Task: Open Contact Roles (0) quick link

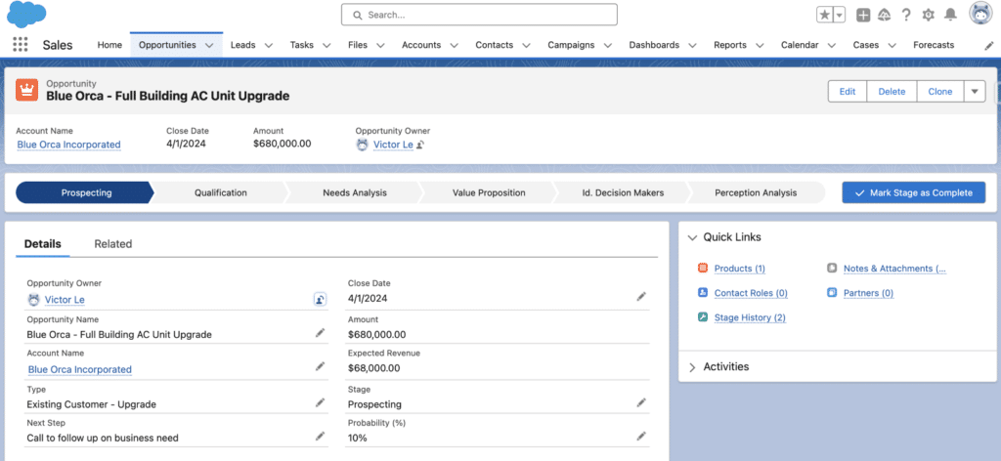Action: point(751,293)
